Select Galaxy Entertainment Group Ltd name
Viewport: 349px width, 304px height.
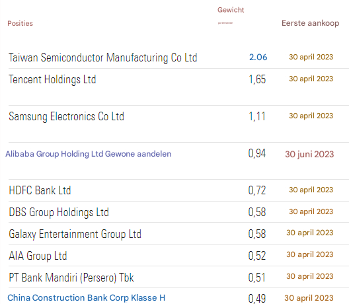[75, 234]
